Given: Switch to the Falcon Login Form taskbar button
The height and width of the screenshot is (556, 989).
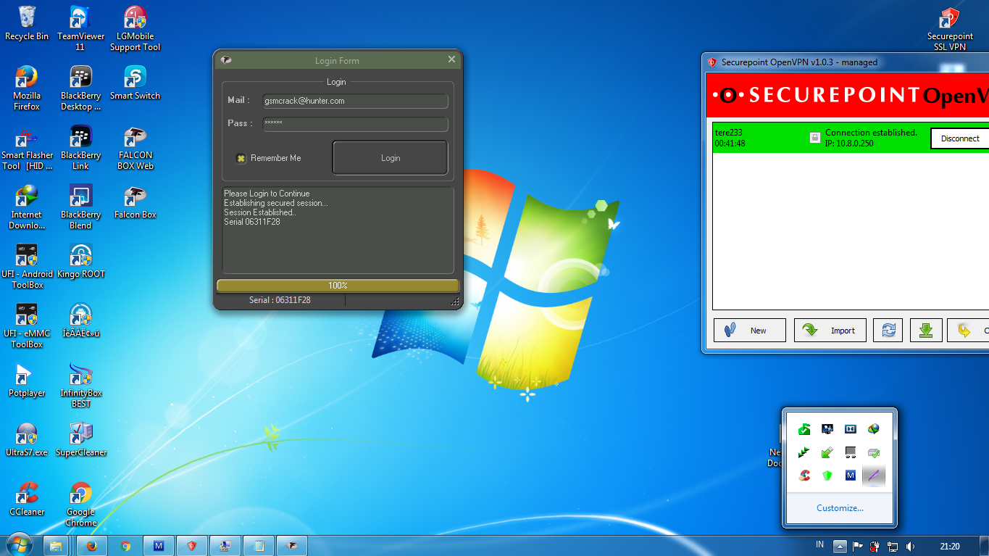Looking at the screenshot, I should pyautogui.click(x=292, y=546).
